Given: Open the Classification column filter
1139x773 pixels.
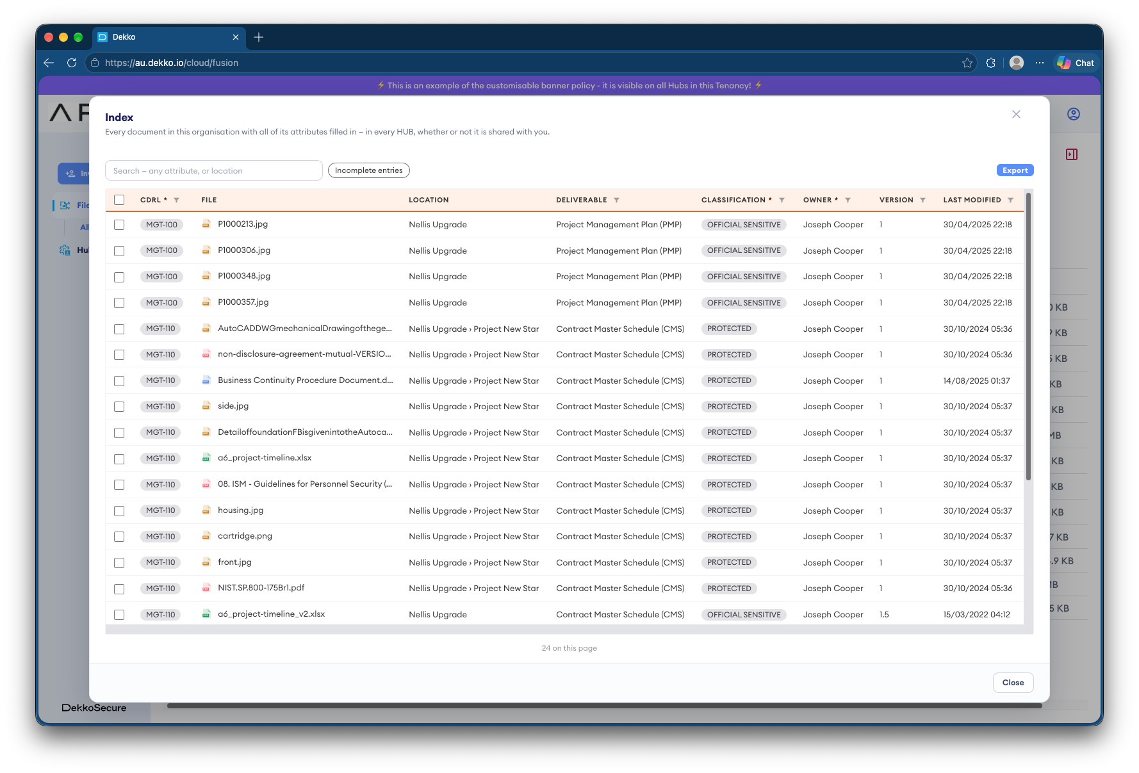Looking at the screenshot, I should 782,200.
